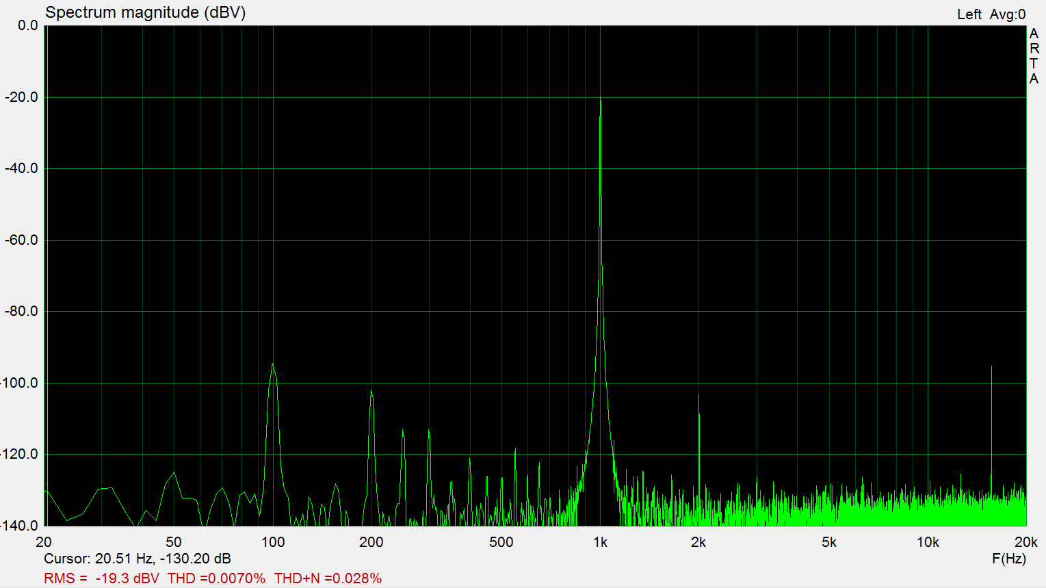Click the 5k frequency axis label
1046x588 pixels.
click(829, 542)
